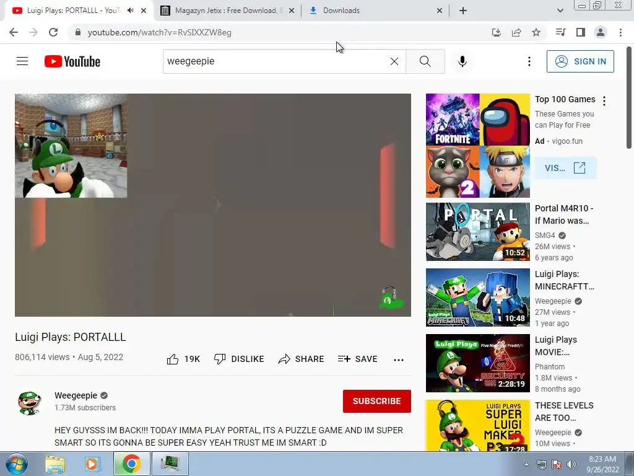Open Chrome profile avatar
The height and width of the screenshot is (476, 634).
click(601, 32)
